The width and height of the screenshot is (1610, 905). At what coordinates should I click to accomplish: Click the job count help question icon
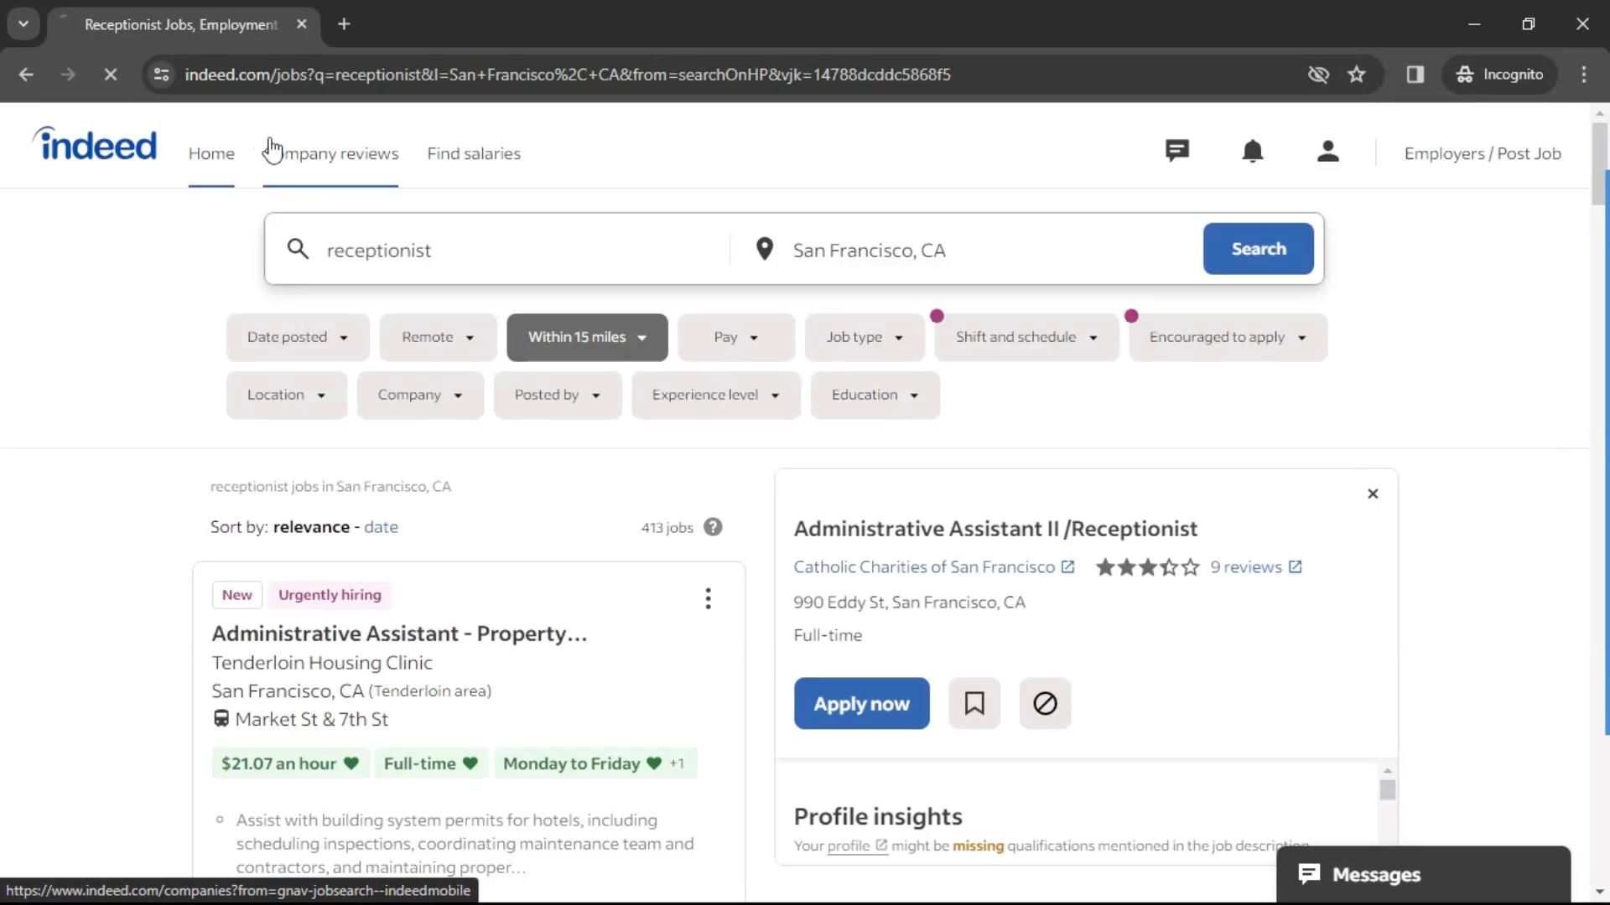(713, 527)
